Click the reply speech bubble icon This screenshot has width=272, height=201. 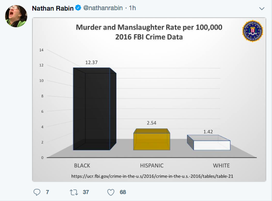(37, 192)
